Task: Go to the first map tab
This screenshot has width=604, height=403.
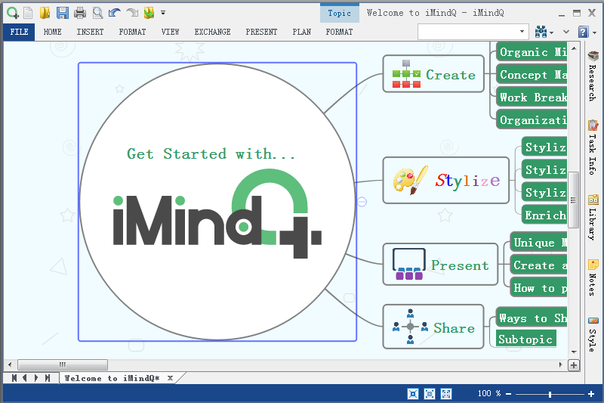Action: [x=14, y=378]
